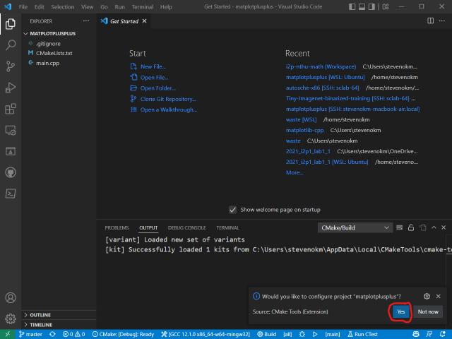The height and width of the screenshot is (339, 452).
Task: Open .gitignore in the explorer
Action: pyautogui.click(x=48, y=44)
